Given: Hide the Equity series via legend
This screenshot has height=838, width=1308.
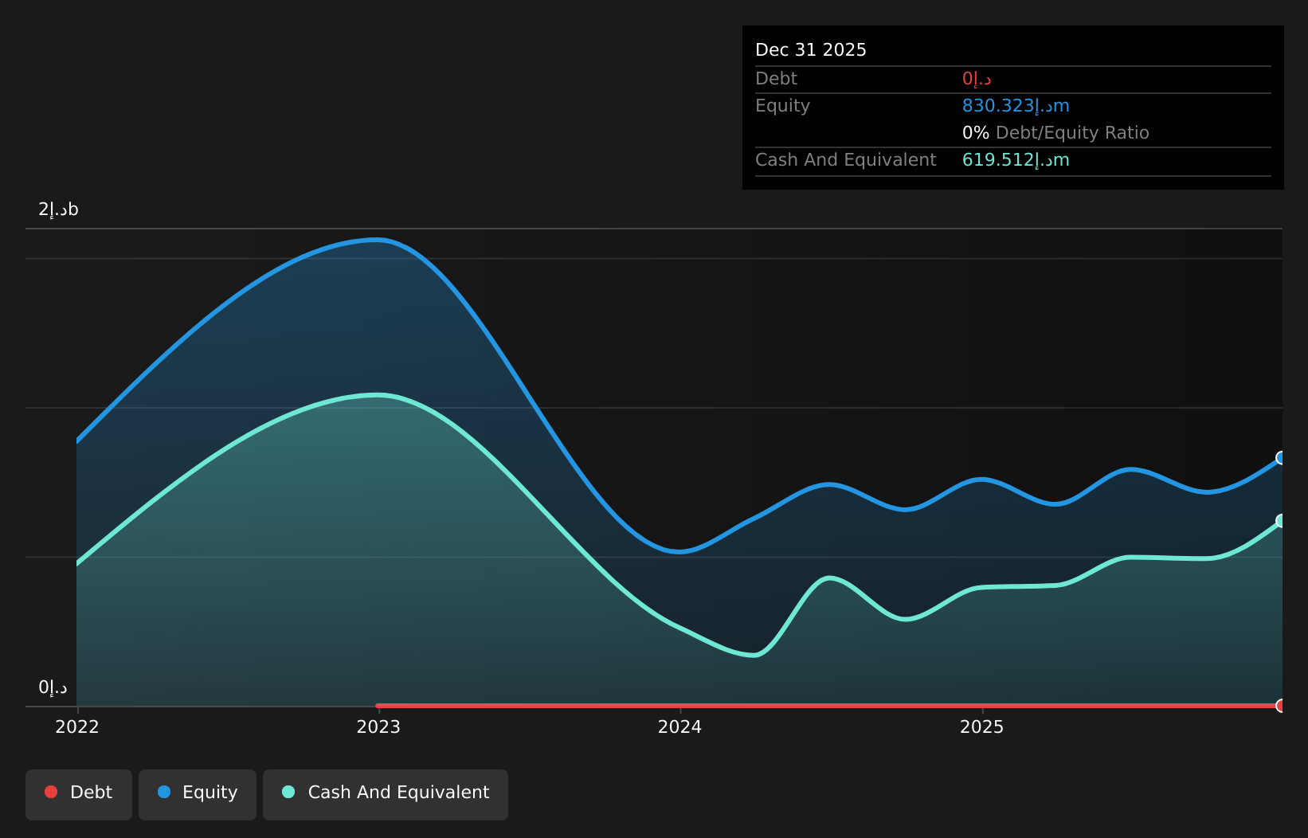Looking at the screenshot, I should (198, 793).
